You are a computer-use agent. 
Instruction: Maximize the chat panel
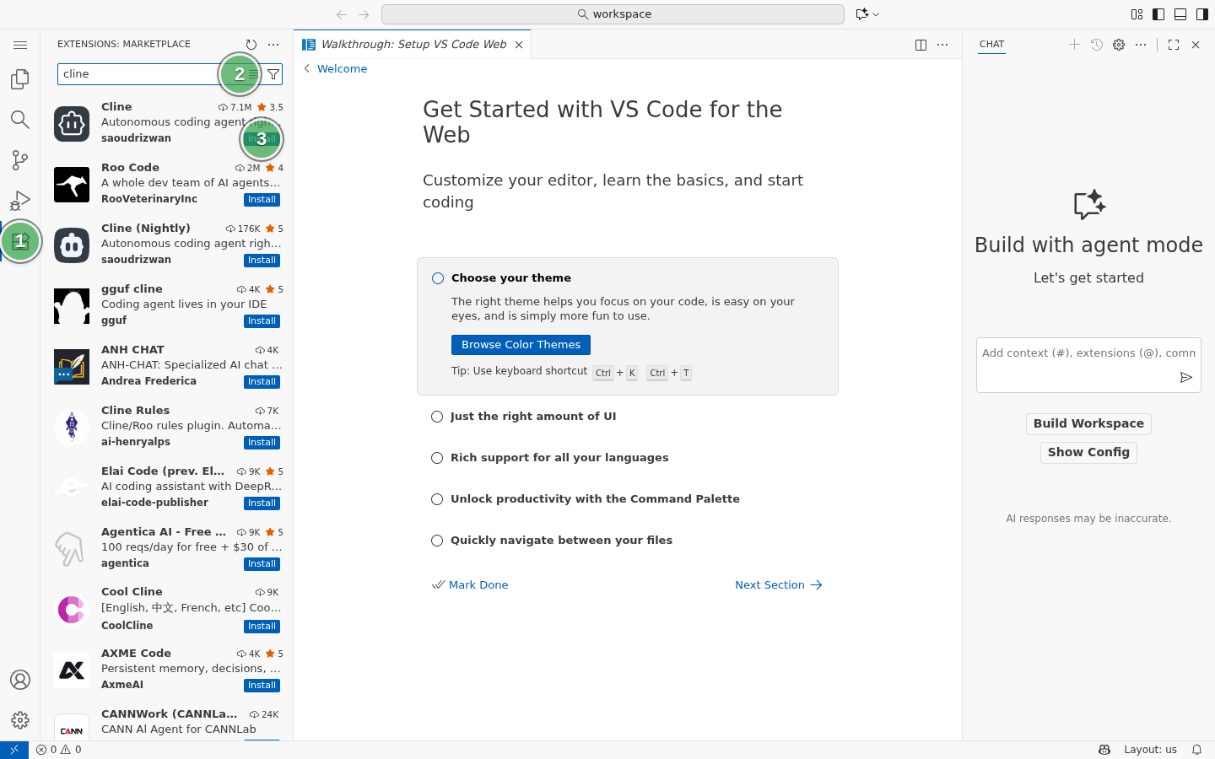click(1174, 45)
